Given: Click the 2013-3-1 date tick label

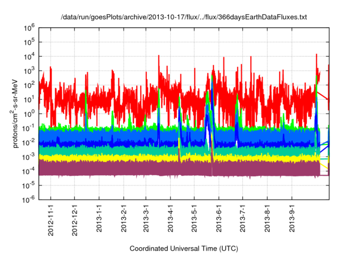Looking at the screenshot, I should [x=146, y=218].
